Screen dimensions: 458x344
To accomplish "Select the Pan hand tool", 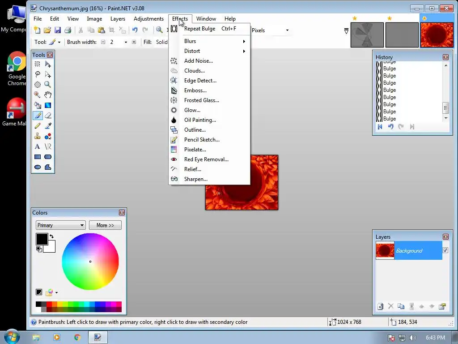I will click(48, 95).
